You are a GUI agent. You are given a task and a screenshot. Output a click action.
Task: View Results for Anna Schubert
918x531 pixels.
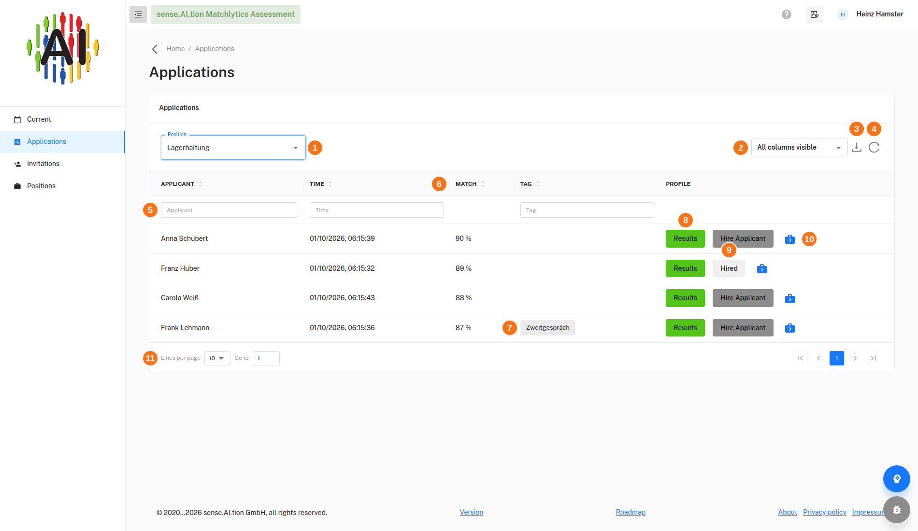click(685, 238)
